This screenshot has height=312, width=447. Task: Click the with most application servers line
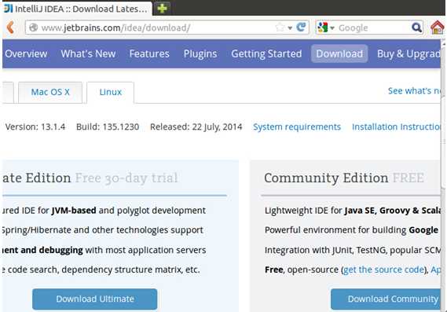[145, 250]
